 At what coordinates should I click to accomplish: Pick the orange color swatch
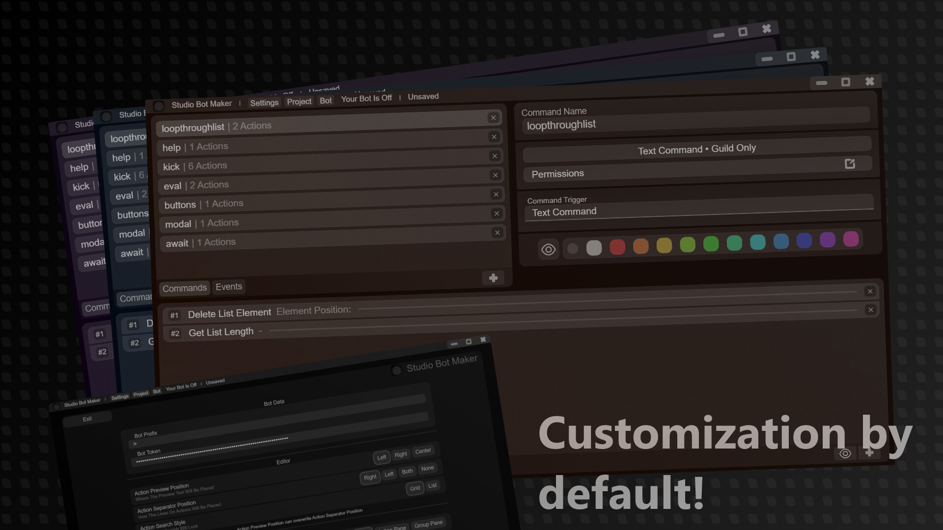coord(640,246)
